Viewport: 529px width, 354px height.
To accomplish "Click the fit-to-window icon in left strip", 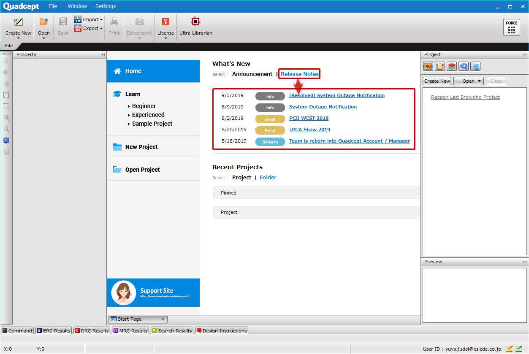I will click(x=6, y=106).
